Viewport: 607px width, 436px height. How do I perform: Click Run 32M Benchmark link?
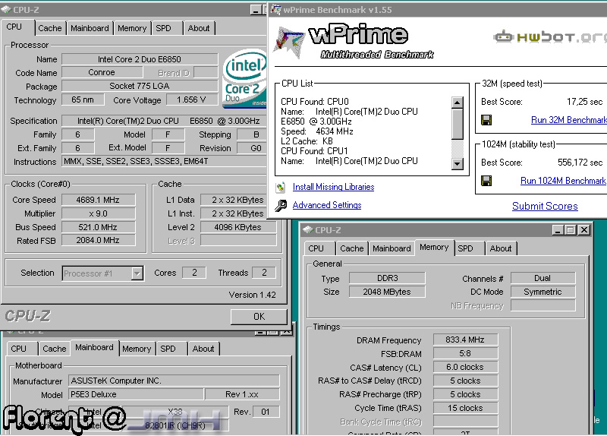(568, 120)
